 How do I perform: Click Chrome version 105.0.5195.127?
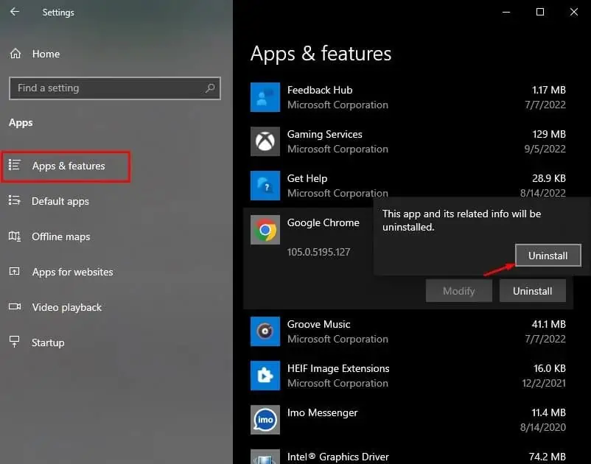tap(318, 252)
